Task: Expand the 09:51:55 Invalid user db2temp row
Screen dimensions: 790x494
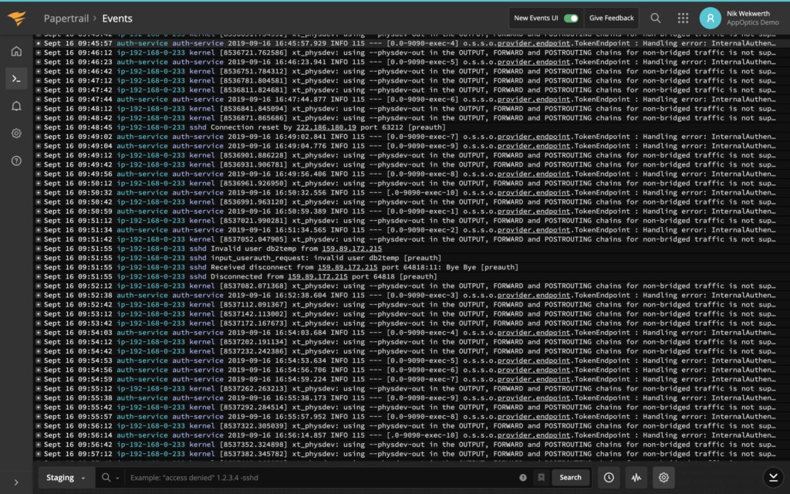Action: click(39, 249)
